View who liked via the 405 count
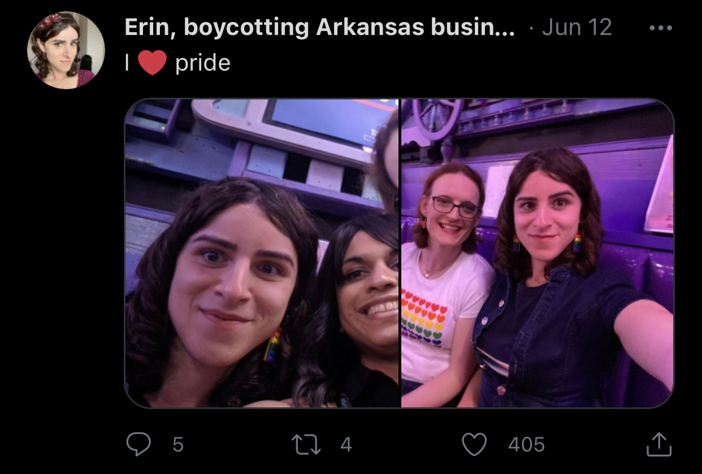 pos(526,445)
